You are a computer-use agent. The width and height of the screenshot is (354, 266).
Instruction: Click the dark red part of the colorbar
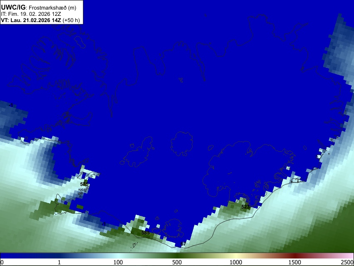tap(295, 256)
